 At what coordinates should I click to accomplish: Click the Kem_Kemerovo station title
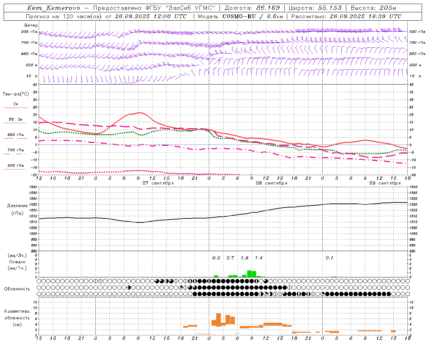click(x=53, y=8)
